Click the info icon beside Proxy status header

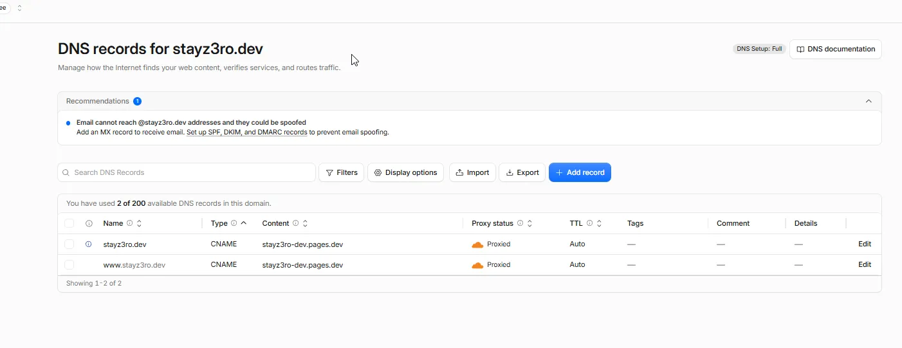(520, 223)
